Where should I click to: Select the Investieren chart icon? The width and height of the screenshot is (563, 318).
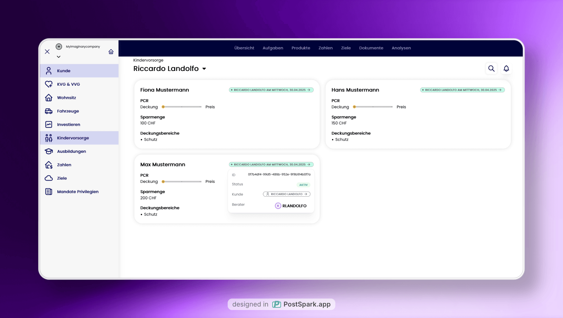[x=49, y=124]
